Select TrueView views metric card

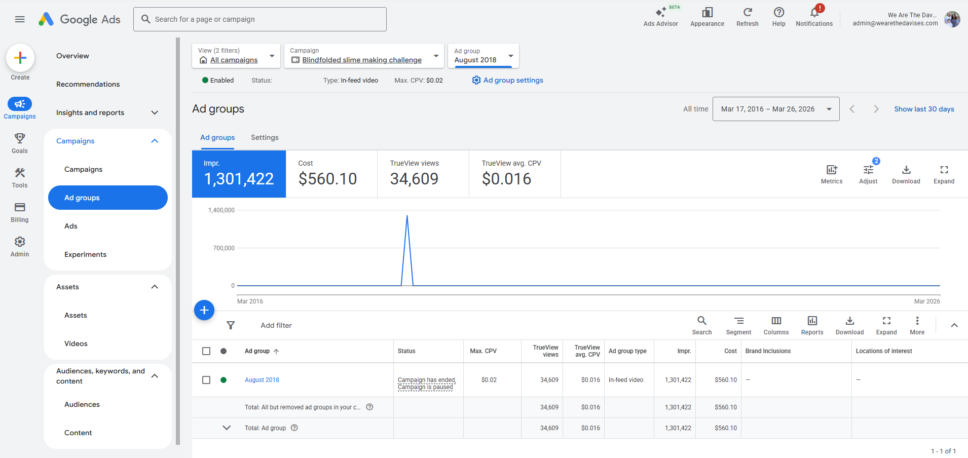click(423, 174)
